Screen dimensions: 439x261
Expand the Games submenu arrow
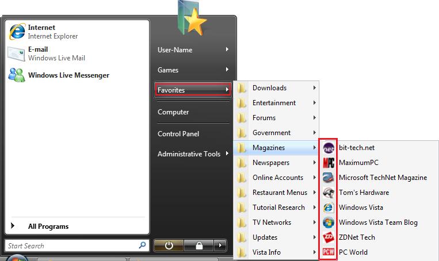tap(227, 70)
